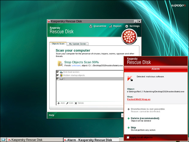Click the X icon for Delete

[76, 103]
